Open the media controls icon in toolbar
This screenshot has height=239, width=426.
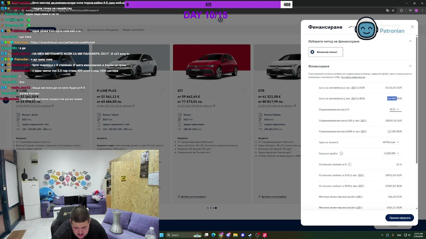click(410, 10)
